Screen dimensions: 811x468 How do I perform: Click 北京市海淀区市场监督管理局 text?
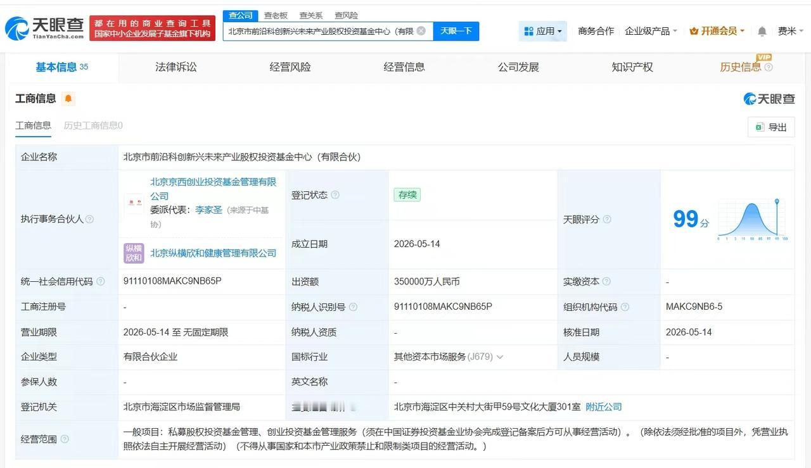(x=182, y=407)
